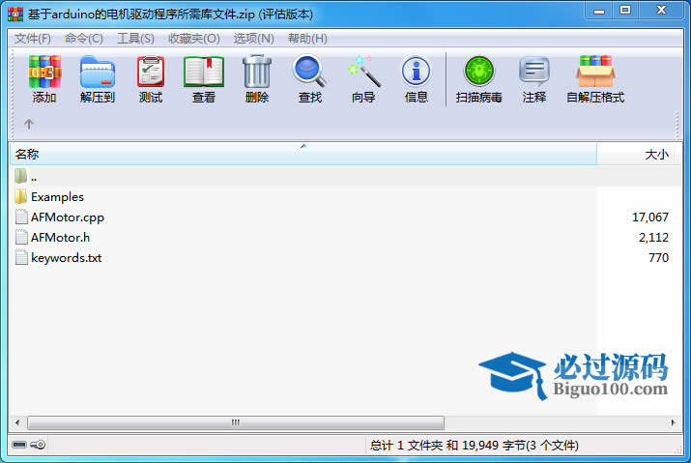Click the 添加 (Add) toolbar icon
691x463 pixels.
click(44, 72)
